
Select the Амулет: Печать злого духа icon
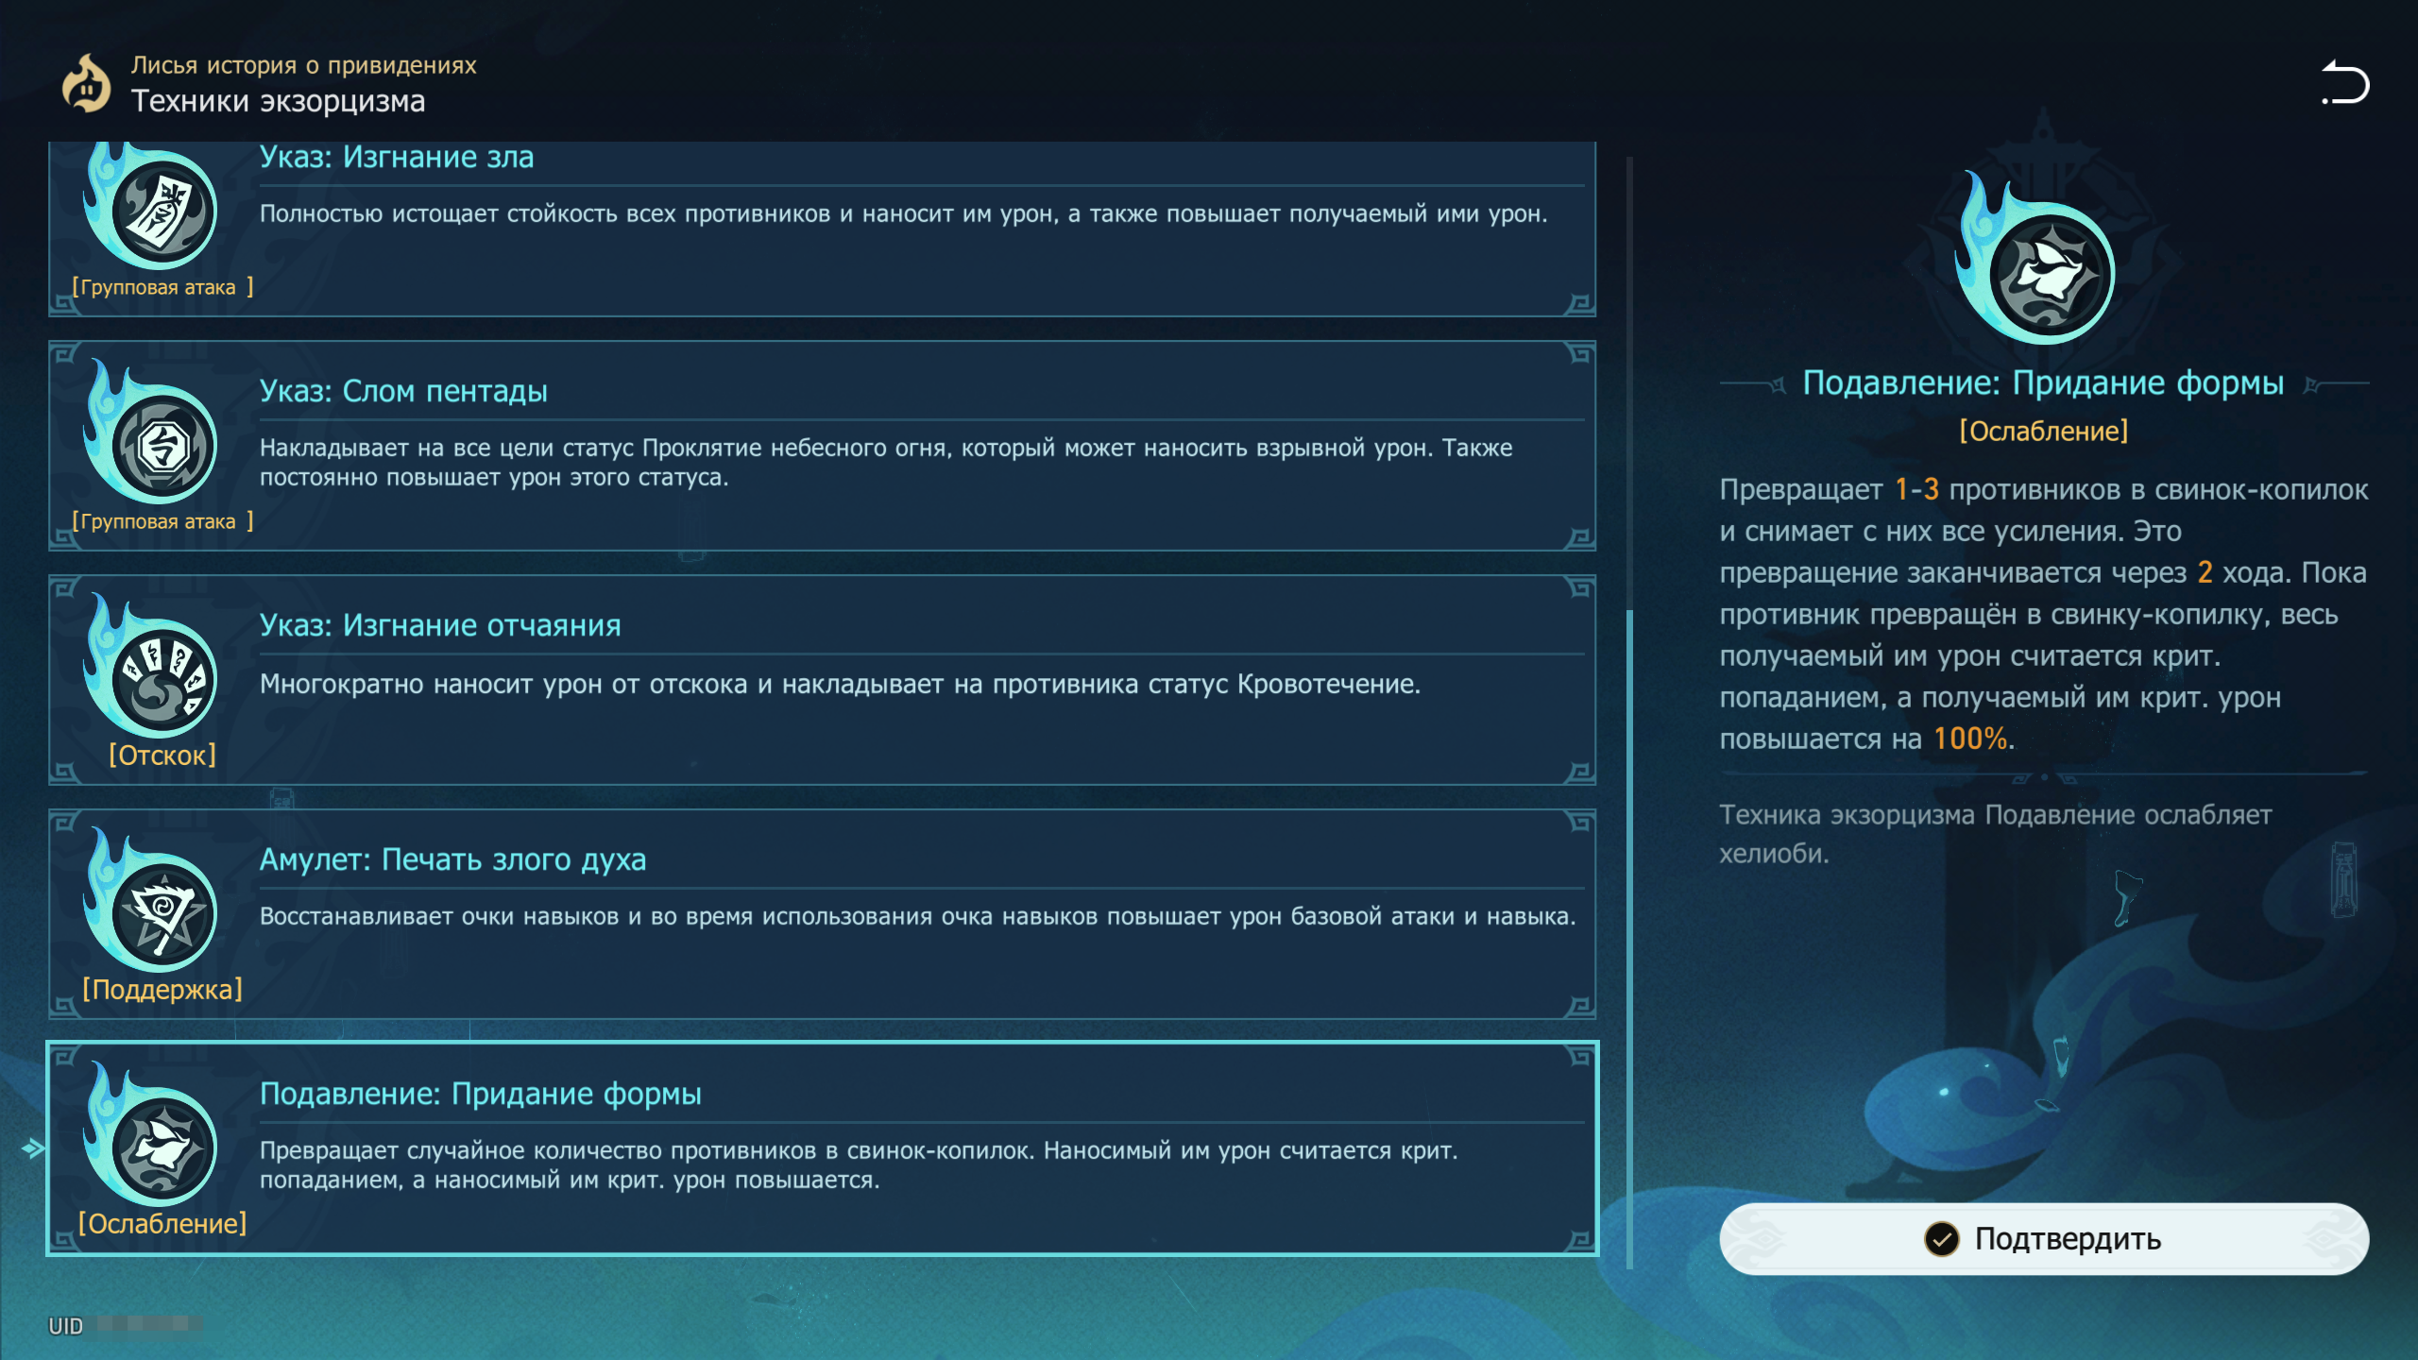162,913
